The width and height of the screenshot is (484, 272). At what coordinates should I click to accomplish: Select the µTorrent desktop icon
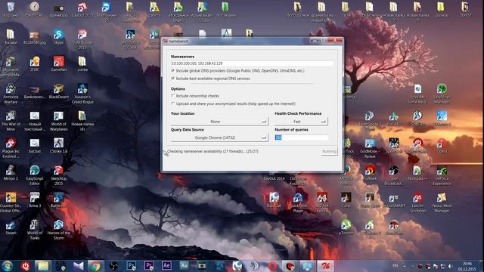click(x=346, y=227)
